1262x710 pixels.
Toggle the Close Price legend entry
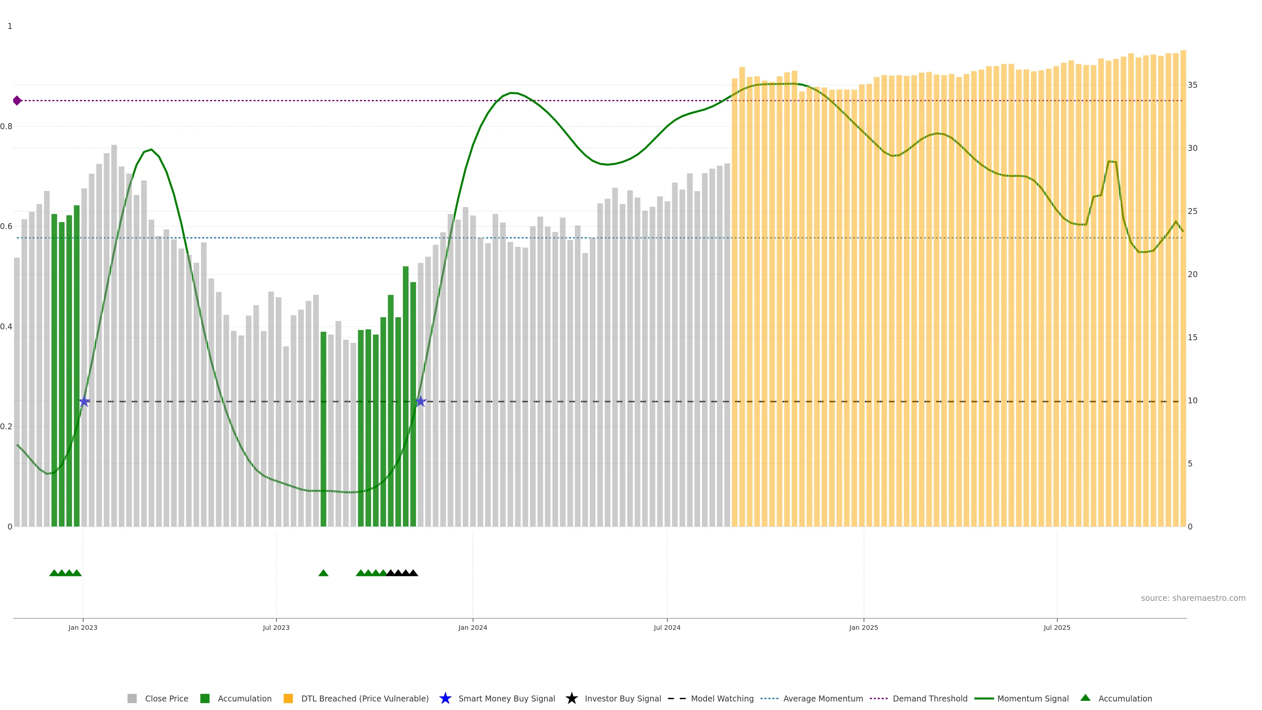click(166, 699)
